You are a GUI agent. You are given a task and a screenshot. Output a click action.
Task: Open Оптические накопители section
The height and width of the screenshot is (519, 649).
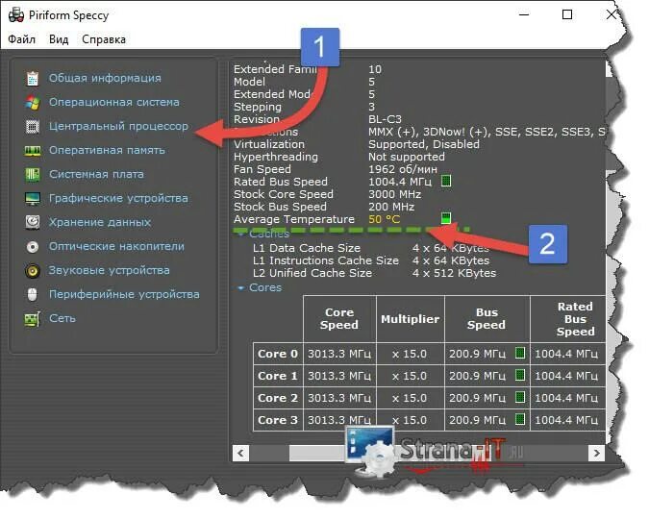click(116, 246)
